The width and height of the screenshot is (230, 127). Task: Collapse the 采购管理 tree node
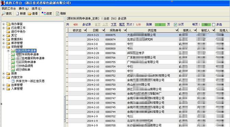point(4,47)
